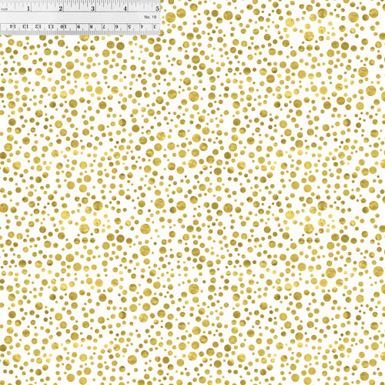
Task: Click the 5 centimeter mark on ruler
Action: point(129,26)
